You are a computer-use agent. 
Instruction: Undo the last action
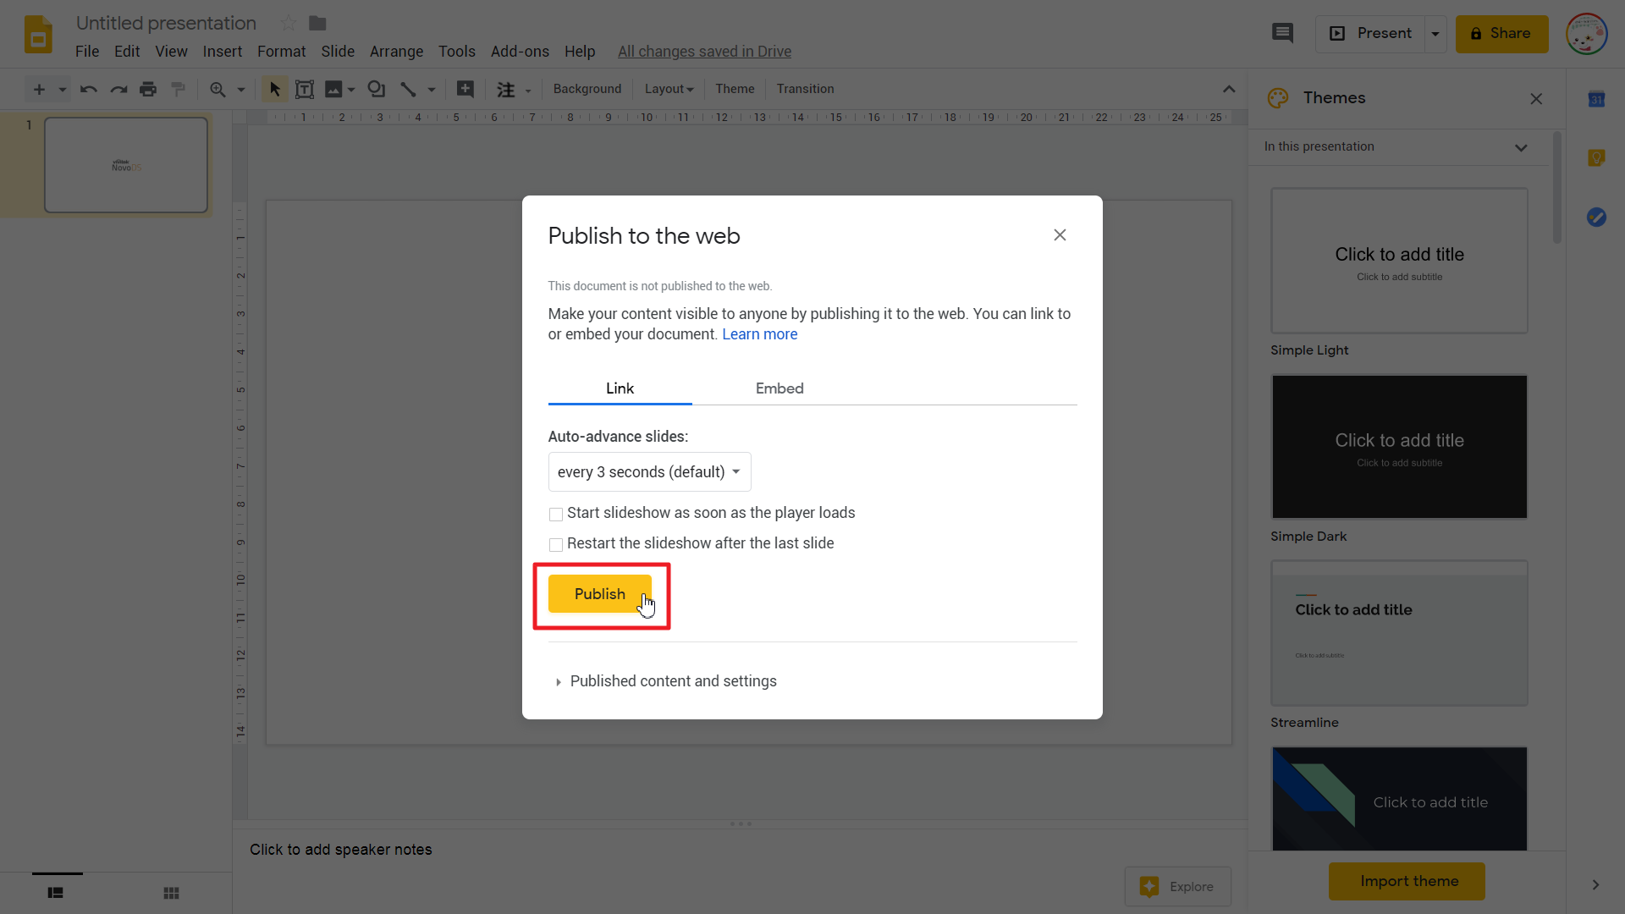[88, 89]
